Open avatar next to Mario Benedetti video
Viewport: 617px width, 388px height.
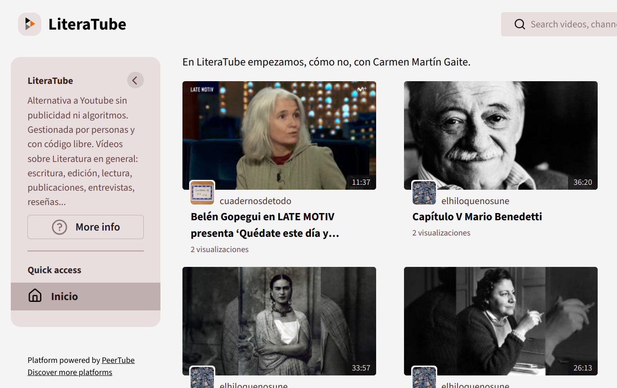tap(424, 192)
